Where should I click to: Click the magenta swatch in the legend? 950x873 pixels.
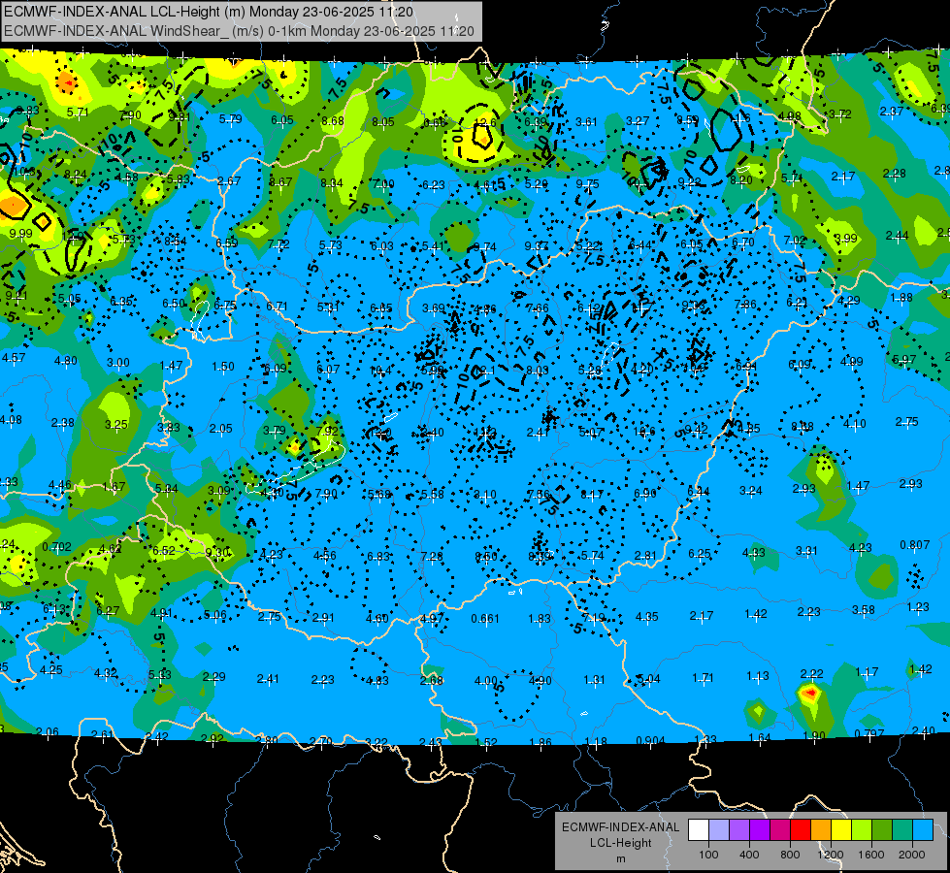pyautogui.click(x=780, y=830)
